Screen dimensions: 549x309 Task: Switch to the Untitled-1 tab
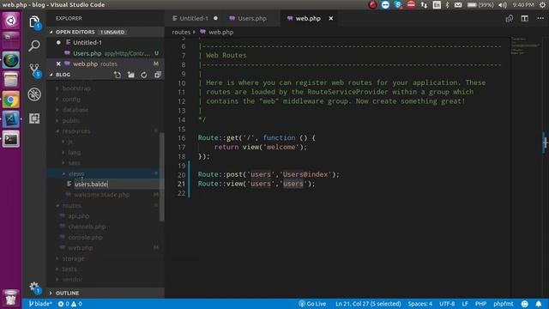point(194,18)
